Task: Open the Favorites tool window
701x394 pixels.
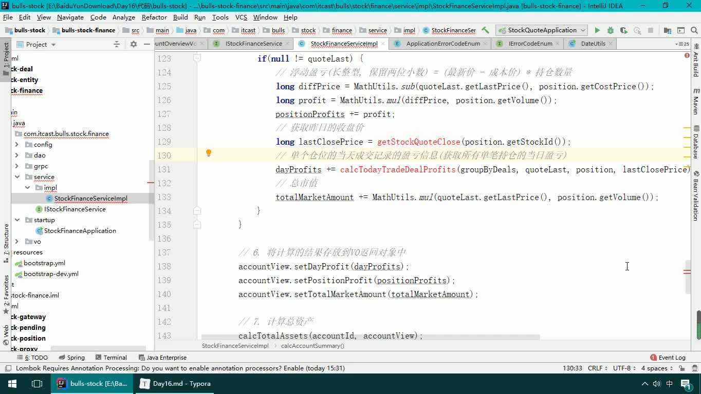Action: (6, 295)
